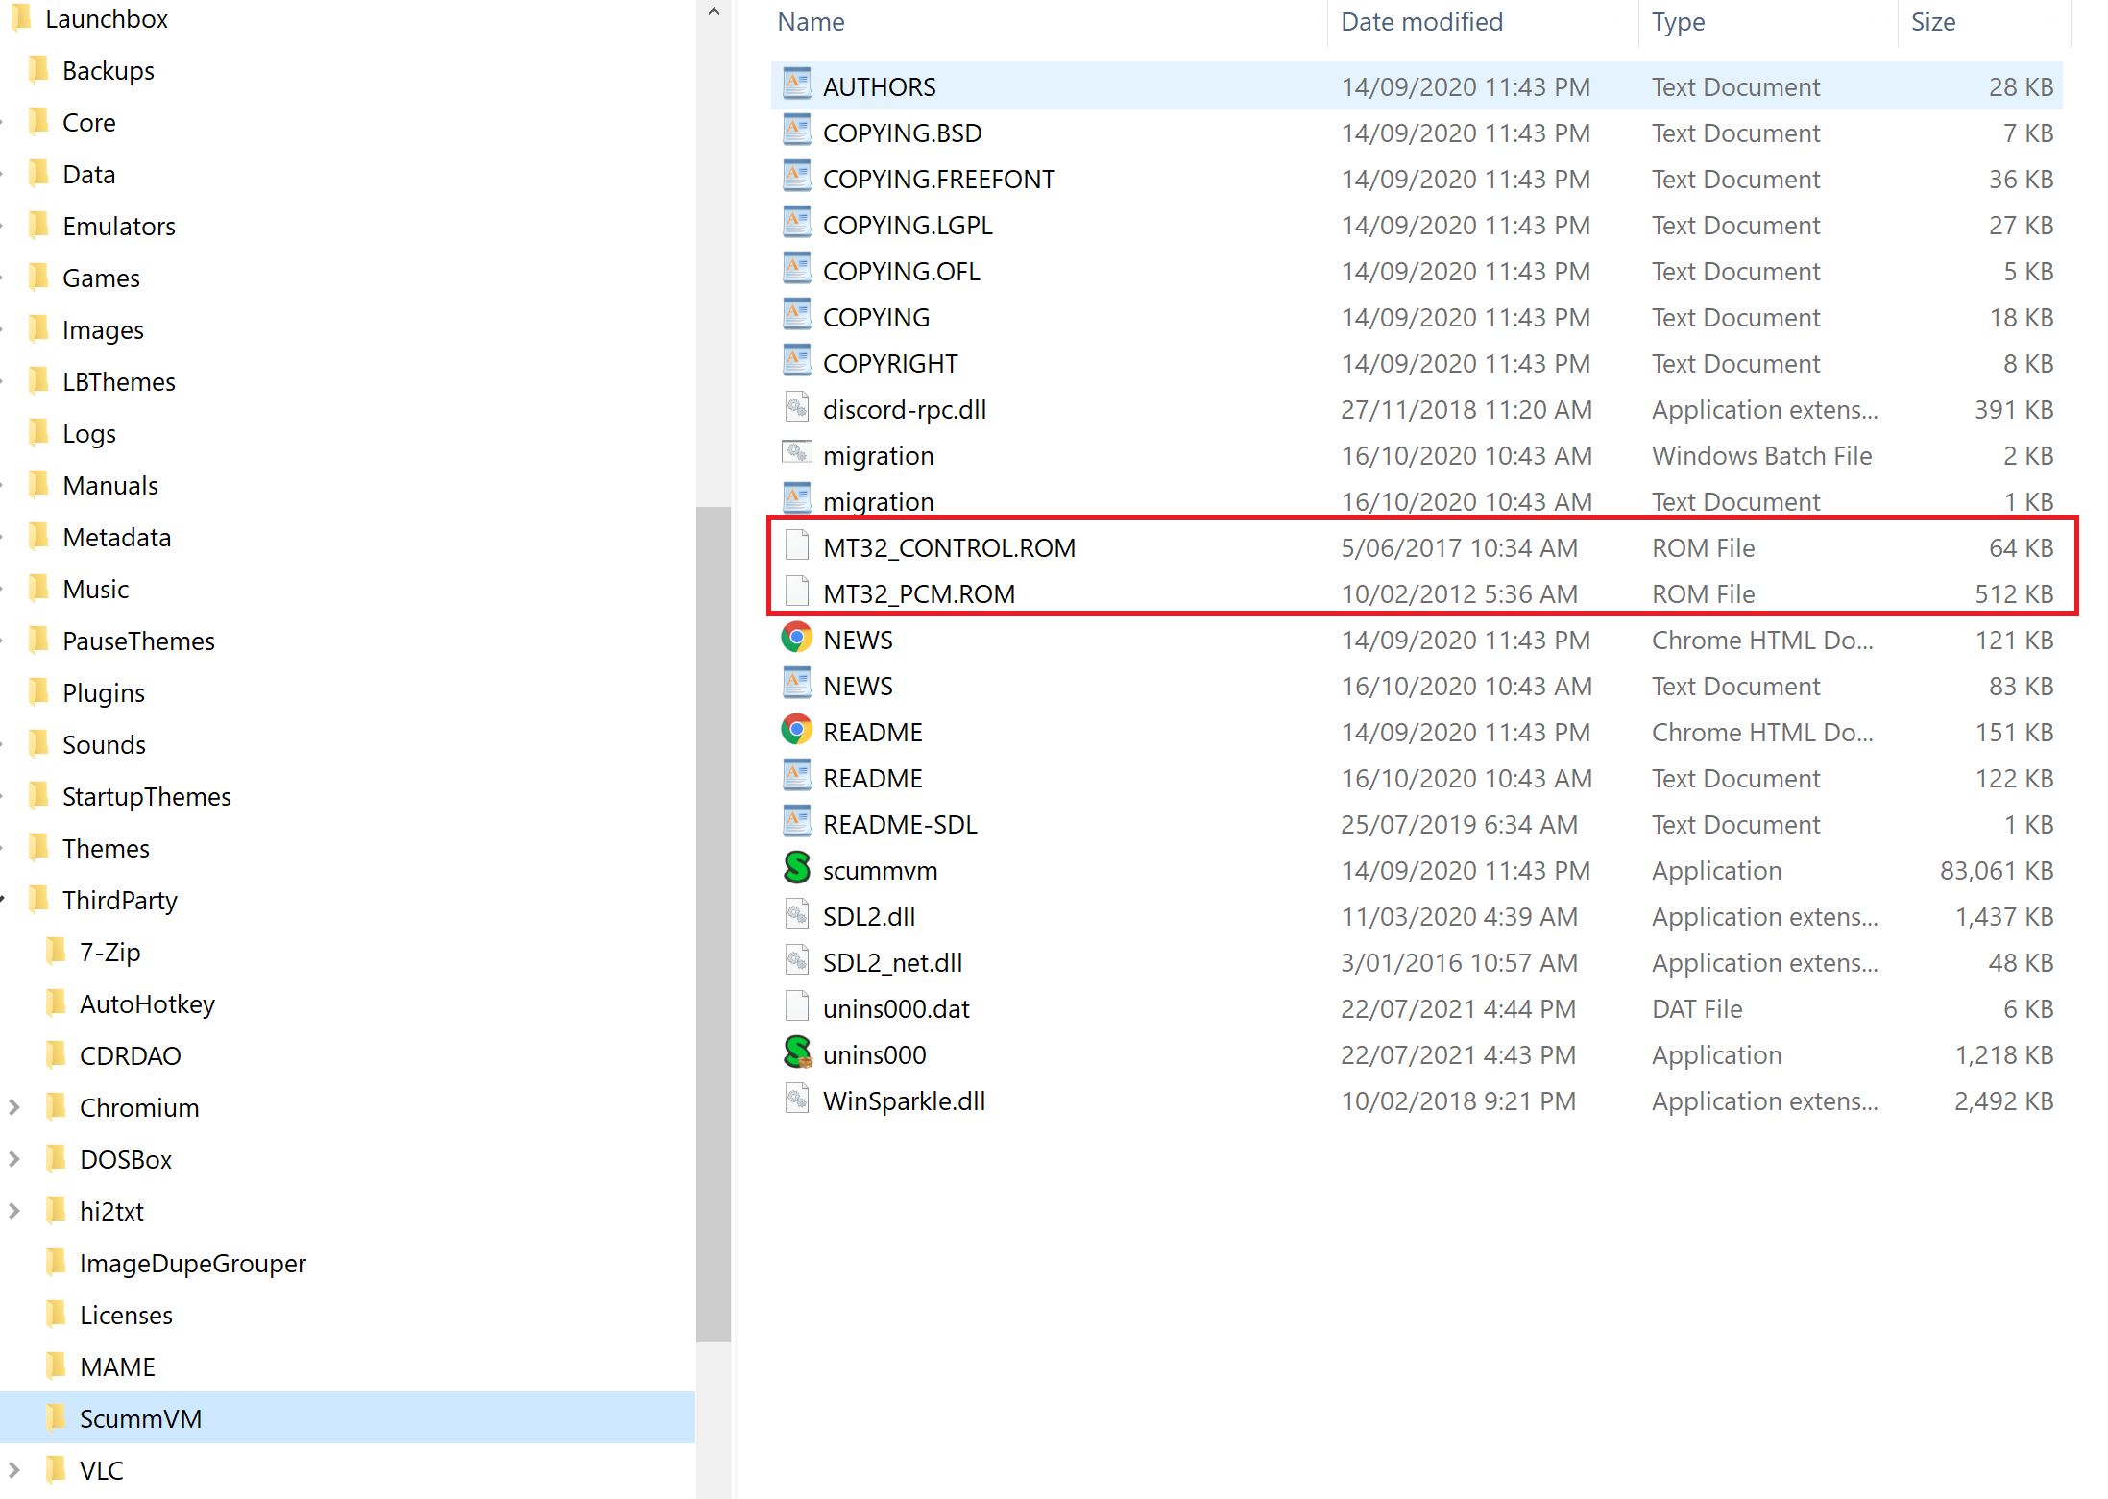
Task: Open the Manuals folder in tree
Action: (109, 486)
